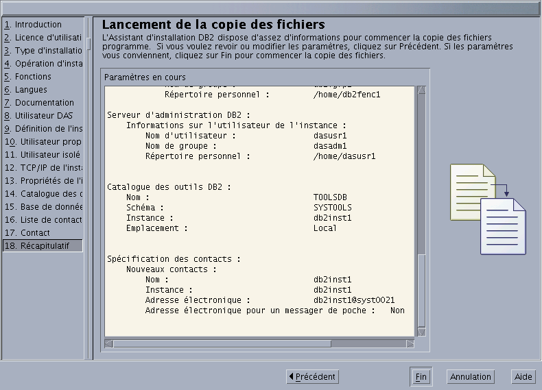Click the email 'db2inst1@syst0021'

click(x=354, y=300)
